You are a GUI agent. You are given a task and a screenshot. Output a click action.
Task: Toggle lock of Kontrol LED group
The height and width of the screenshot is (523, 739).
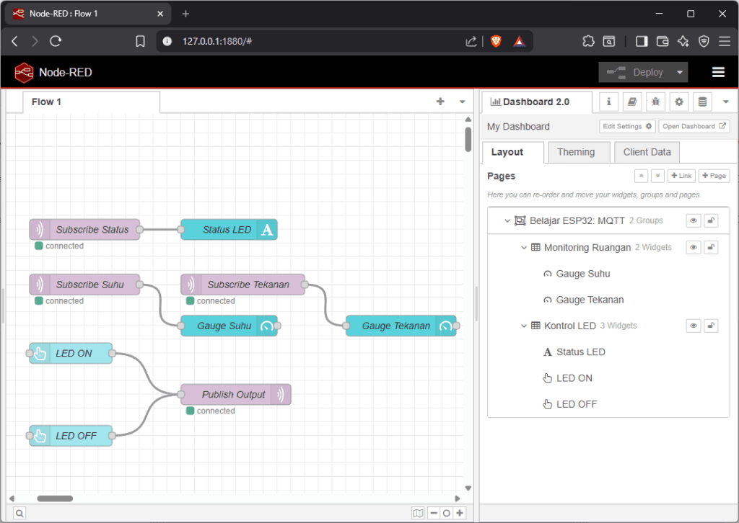tap(711, 326)
